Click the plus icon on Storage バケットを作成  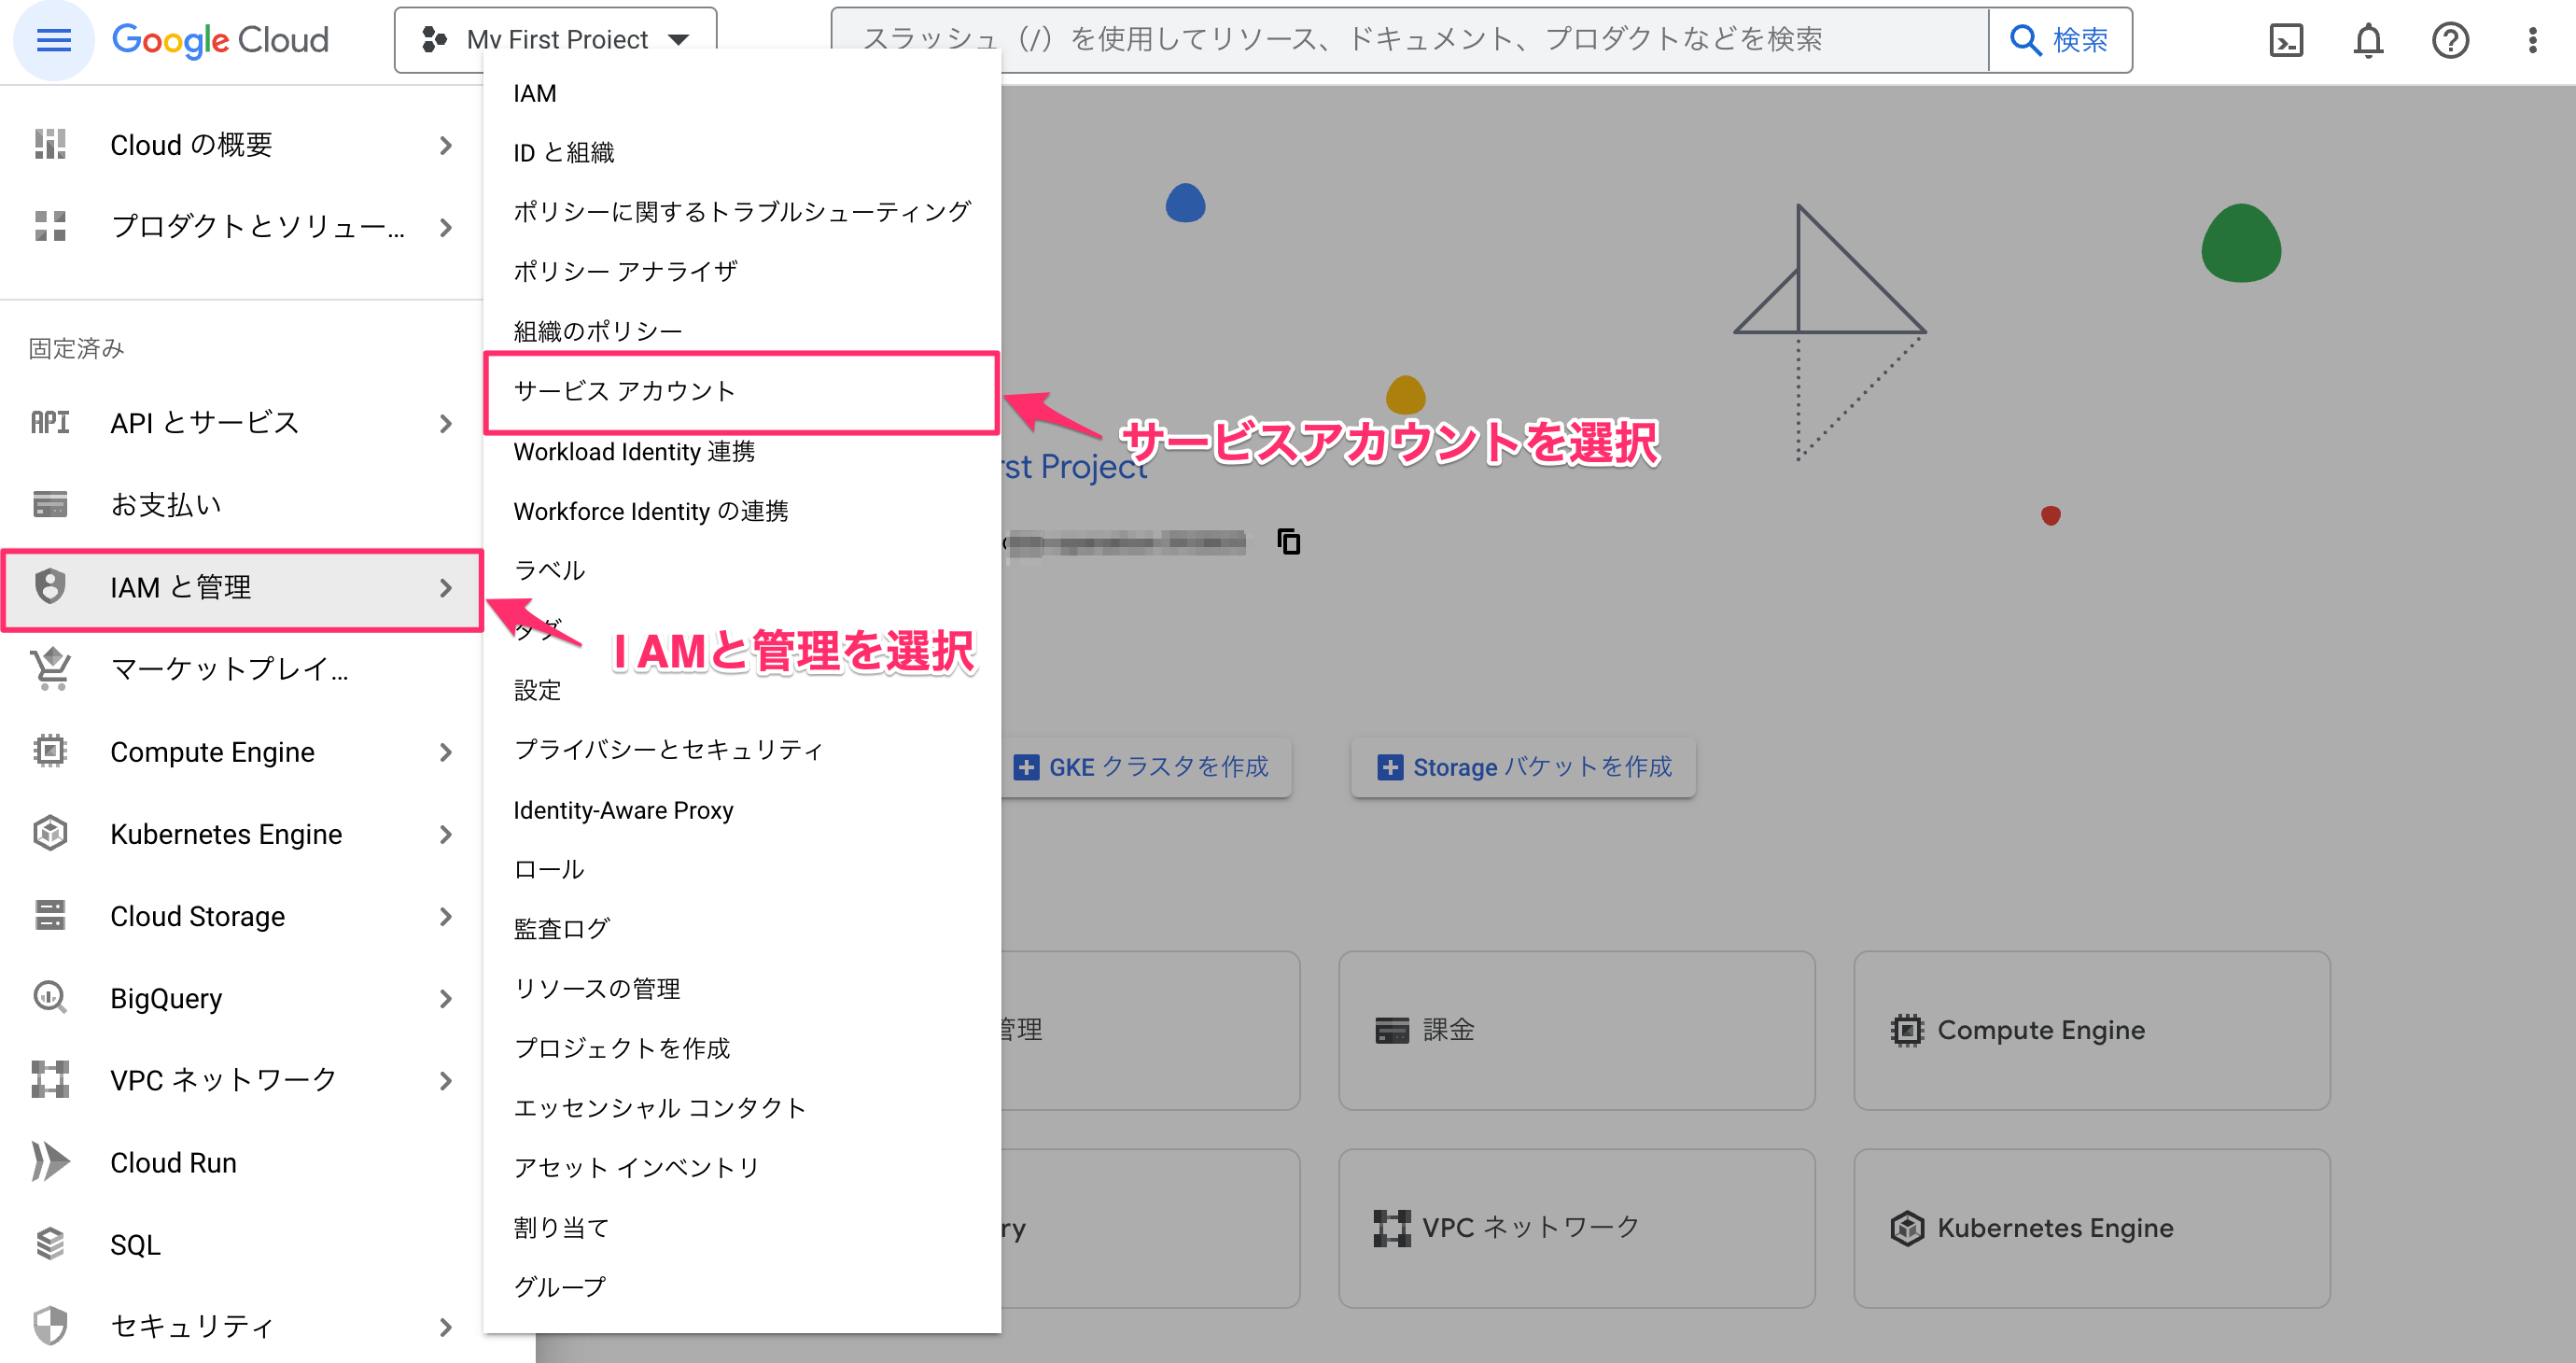(x=1390, y=768)
